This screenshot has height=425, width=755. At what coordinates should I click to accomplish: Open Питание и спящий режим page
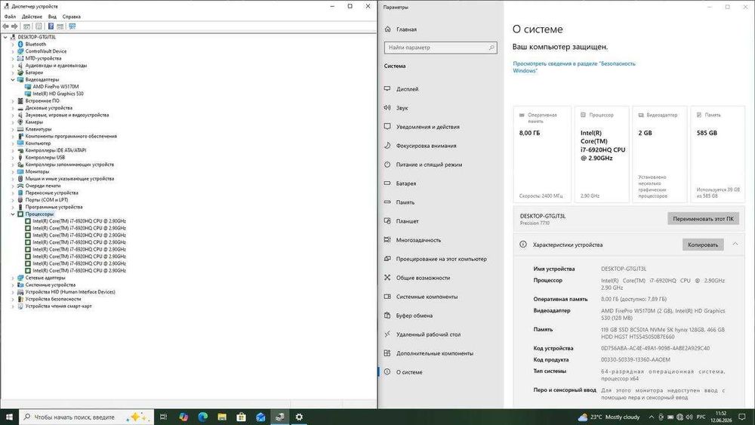429,165
